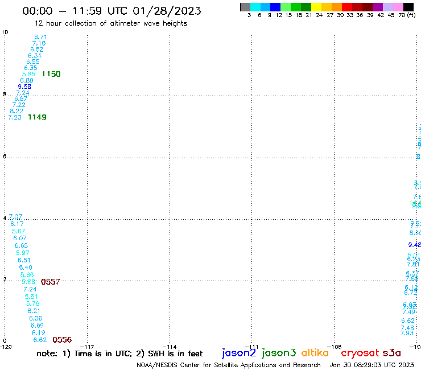Screen dimensions: 421x370
Task: Click the wave height value 6.21
Action: coord(34,311)
